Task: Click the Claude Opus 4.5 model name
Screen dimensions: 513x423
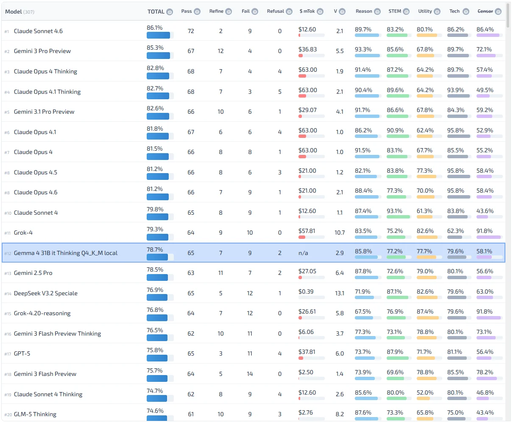Action: point(35,172)
